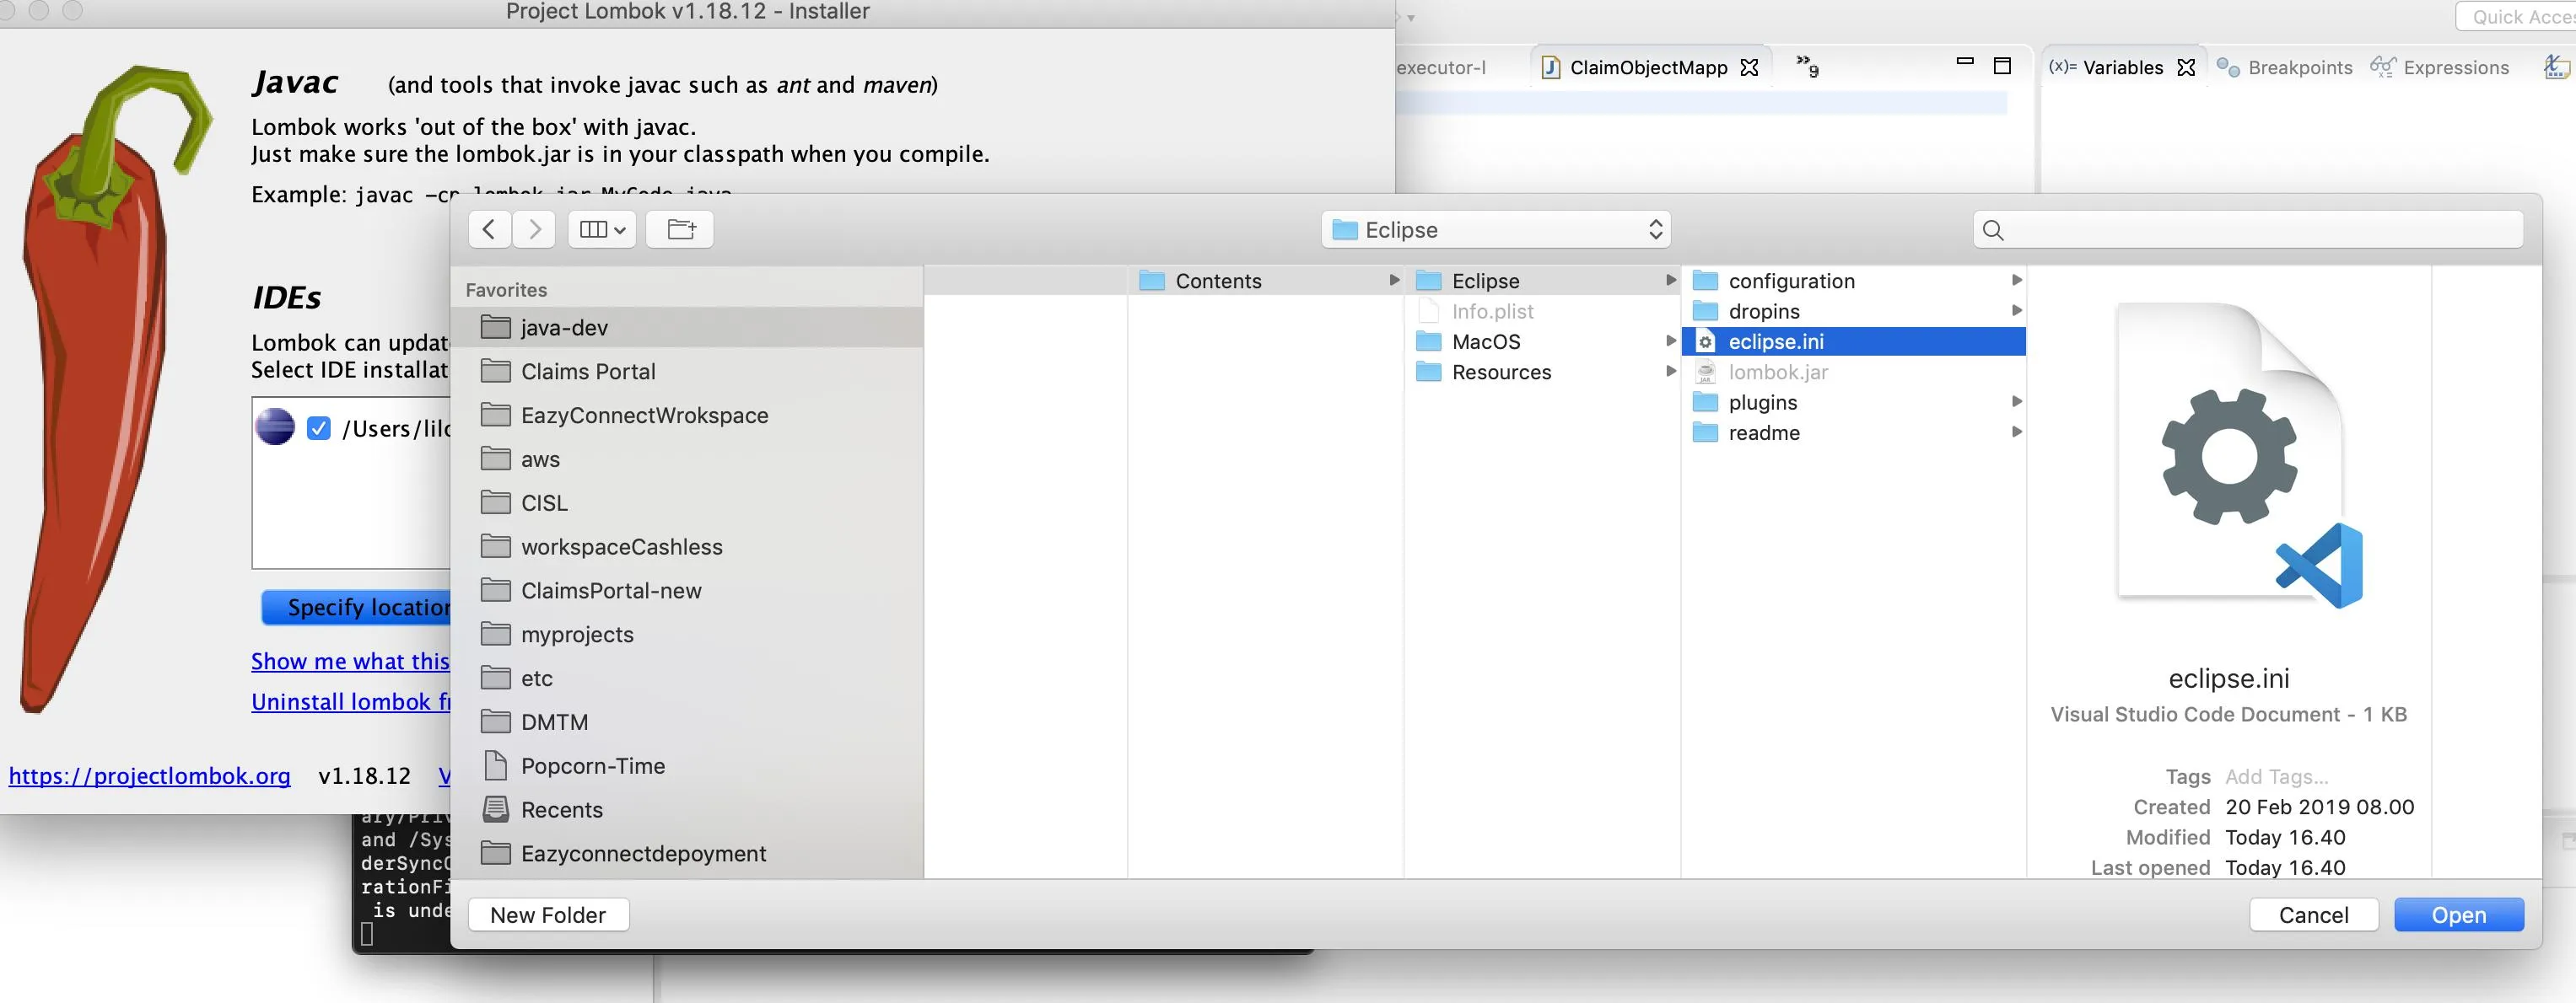
Task: Open the Eclipse location path popup
Action: [x=1496, y=230]
